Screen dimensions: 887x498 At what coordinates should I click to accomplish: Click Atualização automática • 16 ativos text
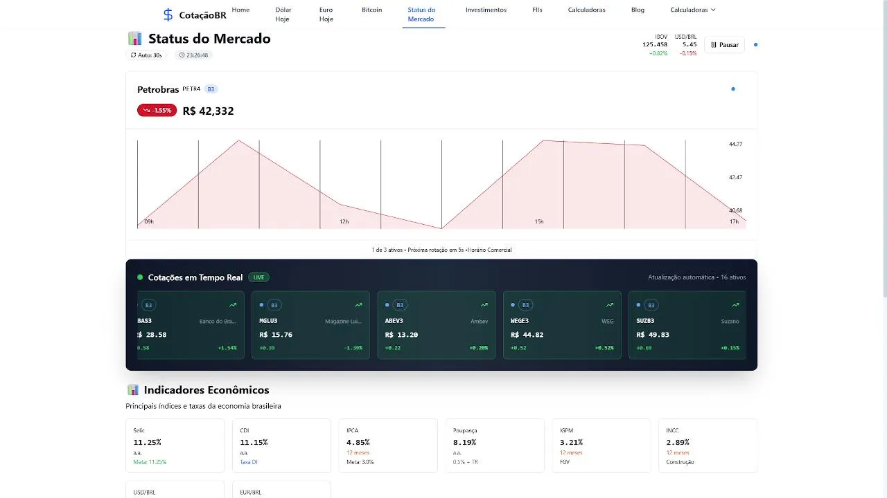(697, 277)
